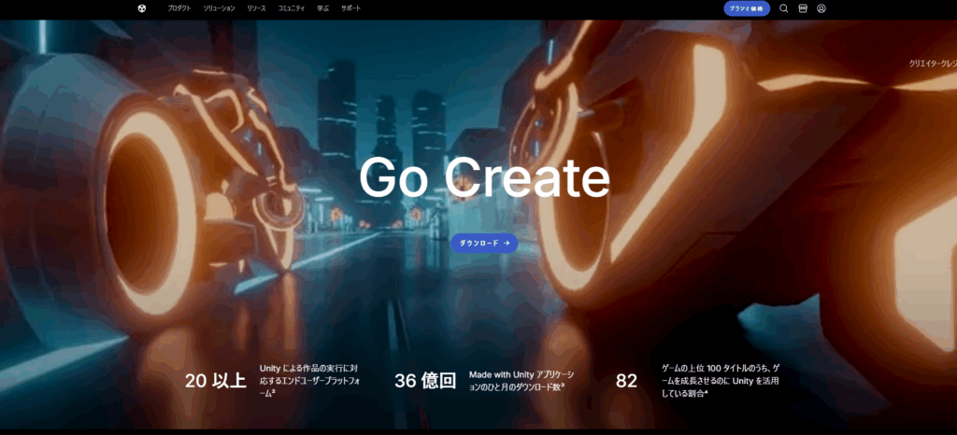Viewport: 957px width, 435px height.
Task: Open the Asset Store icon
Action: click(803, 8)
